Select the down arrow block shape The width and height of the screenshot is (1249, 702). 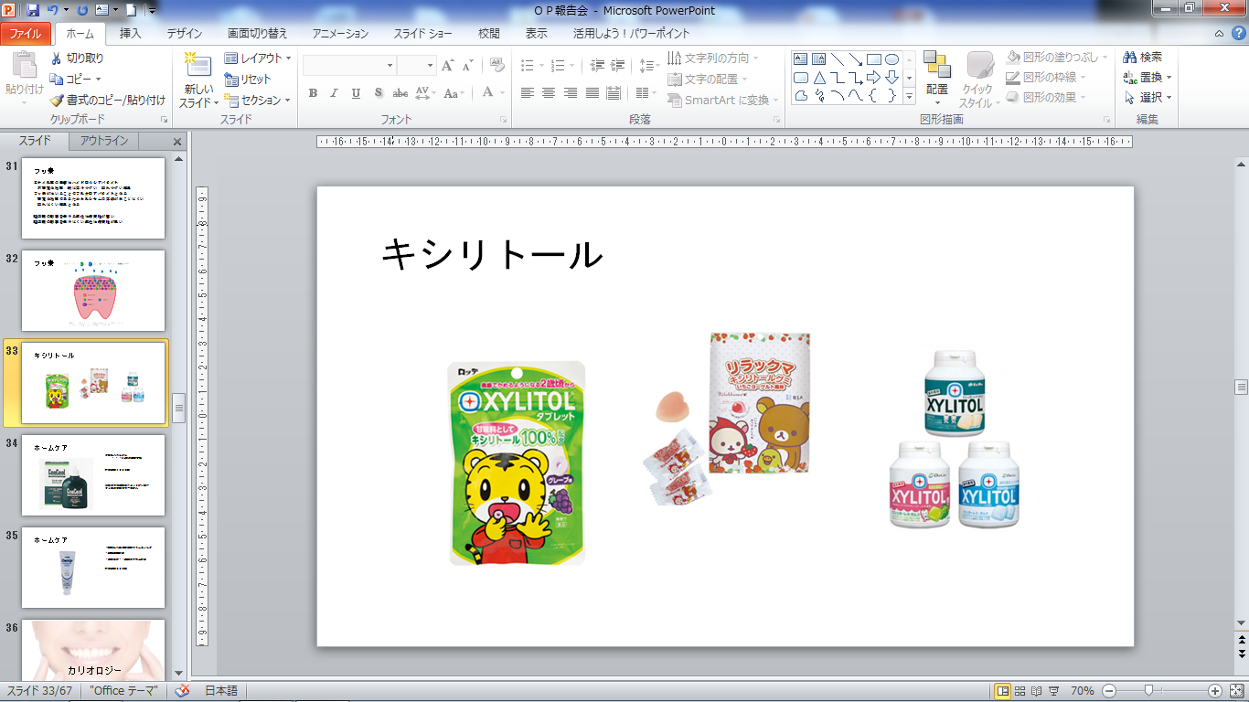(x=892, y=78)
